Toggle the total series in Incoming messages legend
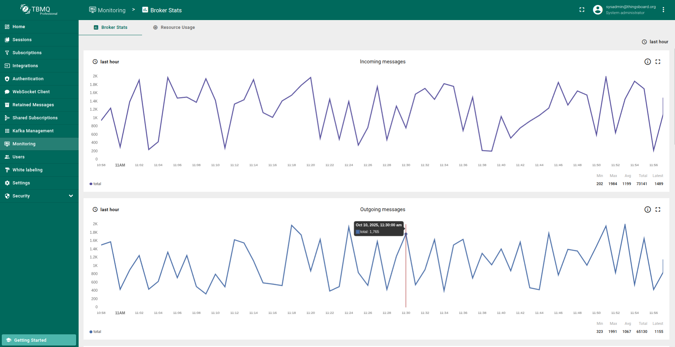675x347 pixels. pyautogui.click(x=96, y=184)
